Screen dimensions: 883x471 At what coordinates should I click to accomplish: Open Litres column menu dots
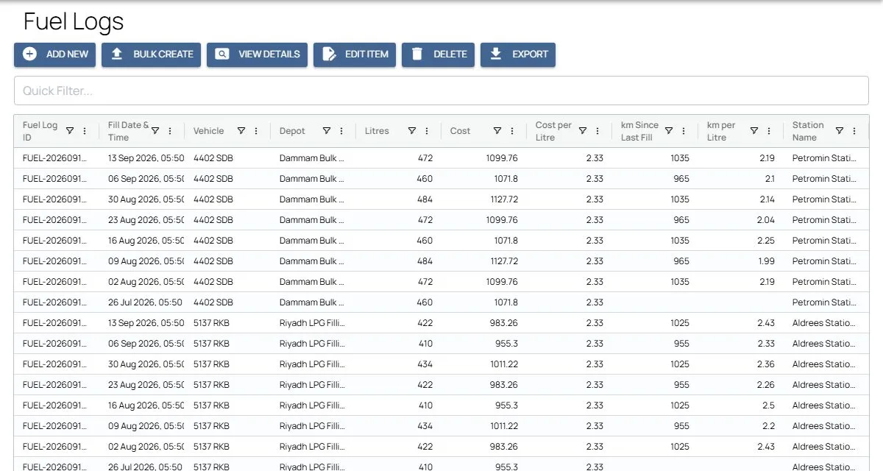point(427,131)
